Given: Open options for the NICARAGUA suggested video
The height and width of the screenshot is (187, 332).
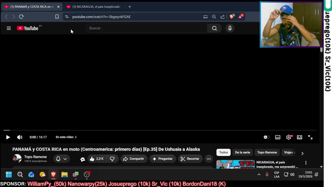Looking at the screenshot, I should coord(306,163).
